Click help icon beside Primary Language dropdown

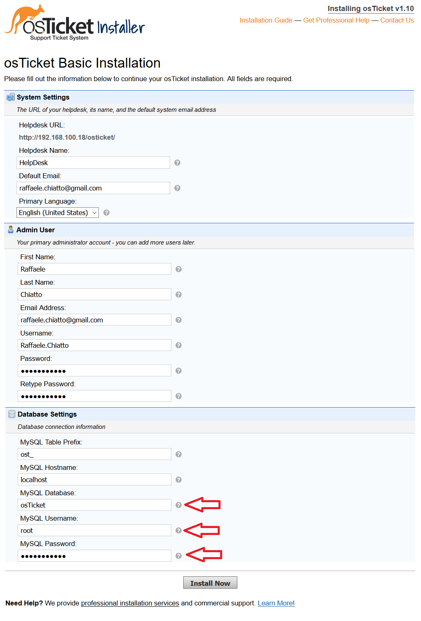(x=106, y=213)
